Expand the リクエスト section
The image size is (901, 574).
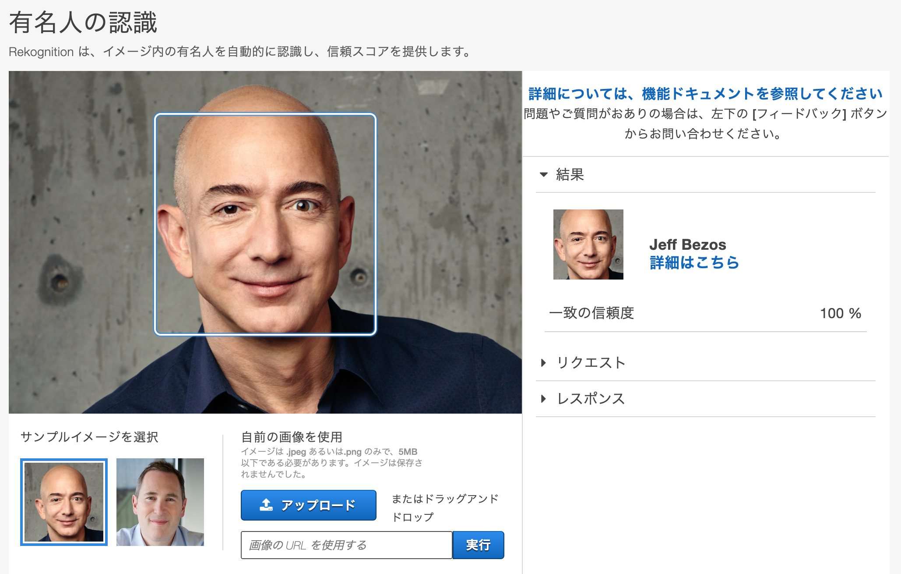point(591,363)
